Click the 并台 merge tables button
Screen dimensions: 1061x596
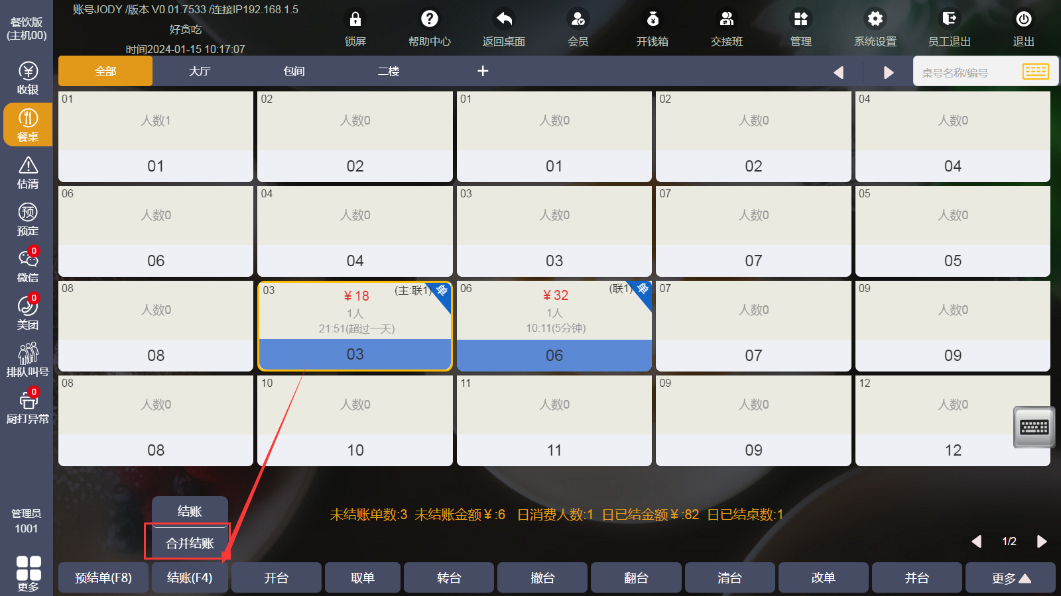point(917,577)
